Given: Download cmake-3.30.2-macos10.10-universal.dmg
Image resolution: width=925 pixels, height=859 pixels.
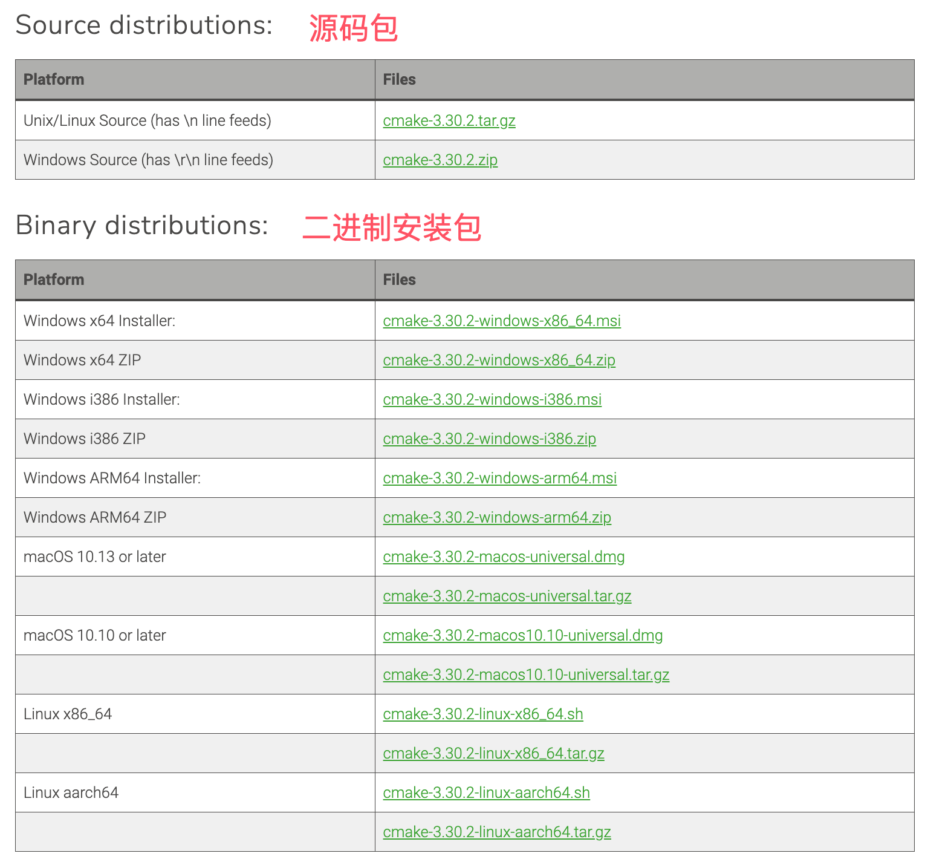Looking at the screenshot, I should [522, 635].
